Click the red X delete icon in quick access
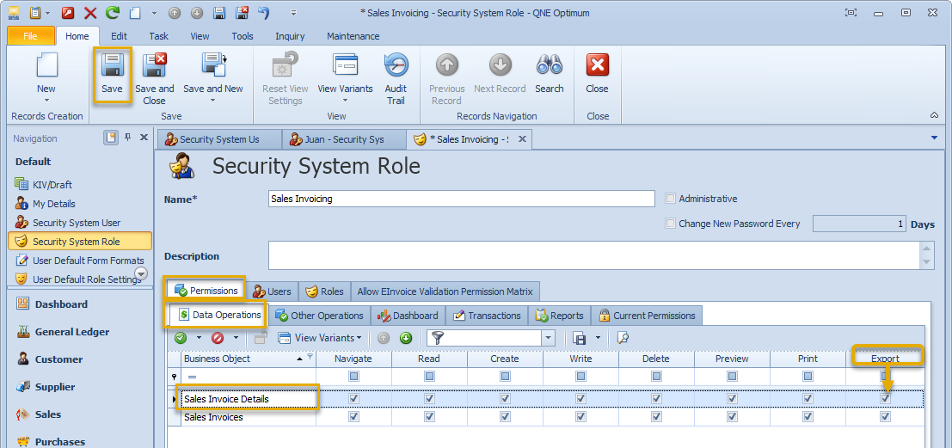 point(89,12)
